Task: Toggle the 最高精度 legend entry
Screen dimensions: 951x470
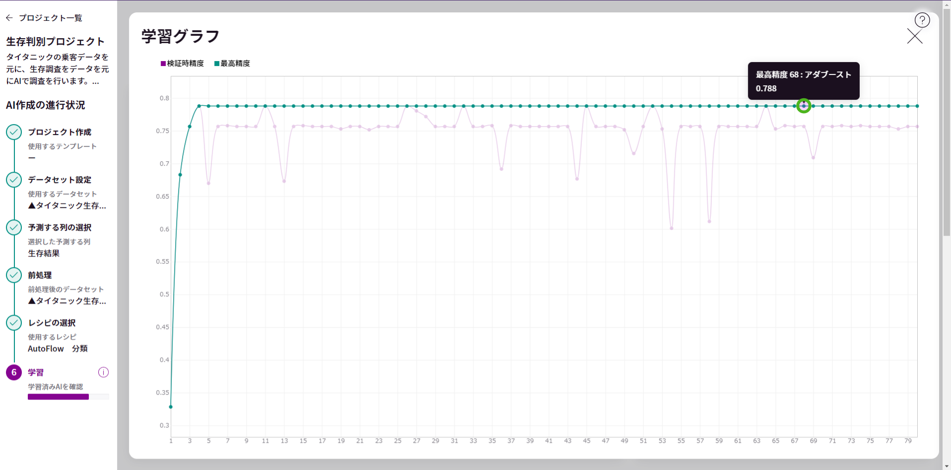Action: tap(232, 64)
